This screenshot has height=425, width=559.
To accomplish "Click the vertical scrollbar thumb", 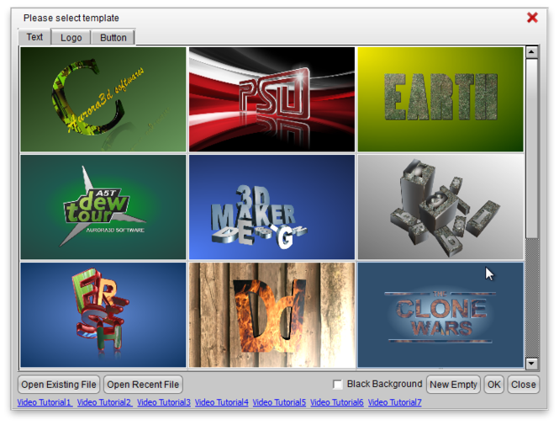I will pyautogui.click(x=531, y=148).
